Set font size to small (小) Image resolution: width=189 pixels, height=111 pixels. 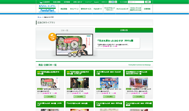[110, 2]
